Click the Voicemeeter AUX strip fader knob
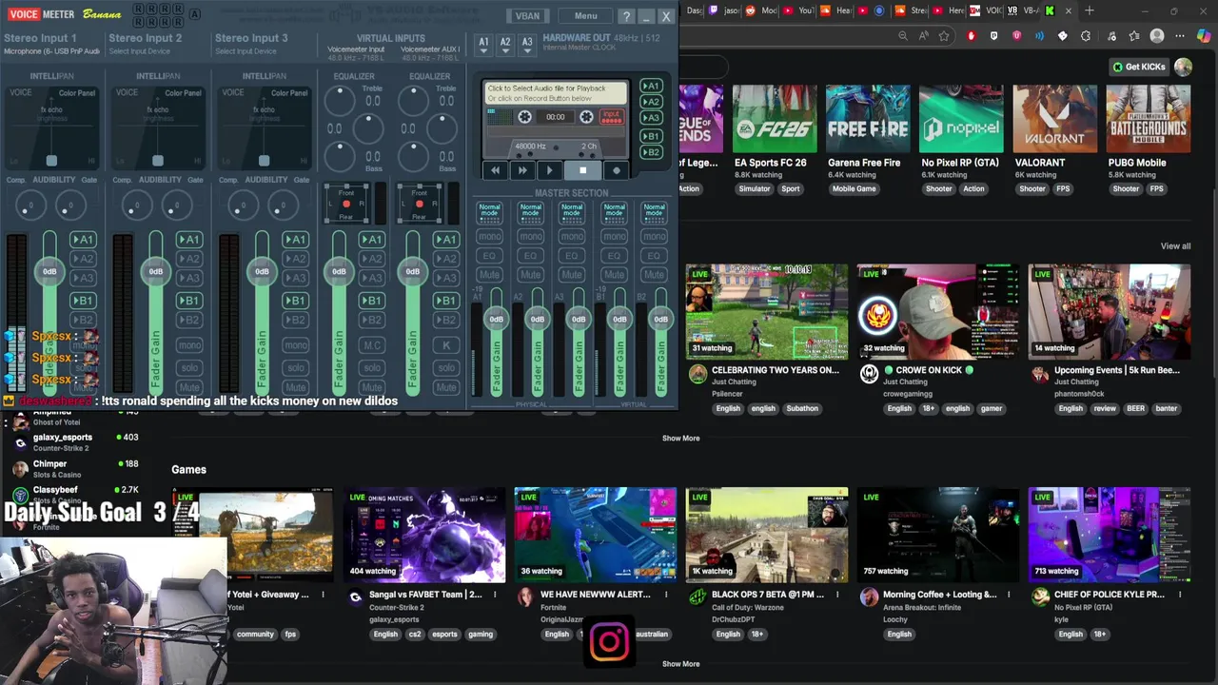Viewport: 1218px width, 685px height. tap(412, 271)
